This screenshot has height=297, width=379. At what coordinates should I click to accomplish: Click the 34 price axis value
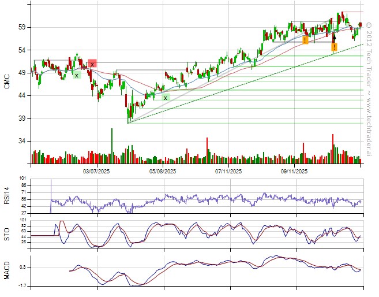coord(22,141)
